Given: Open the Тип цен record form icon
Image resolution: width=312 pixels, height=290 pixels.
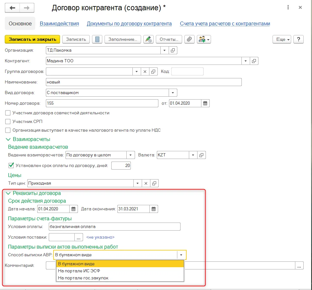Looking at the screenshot, I should 154,183.
